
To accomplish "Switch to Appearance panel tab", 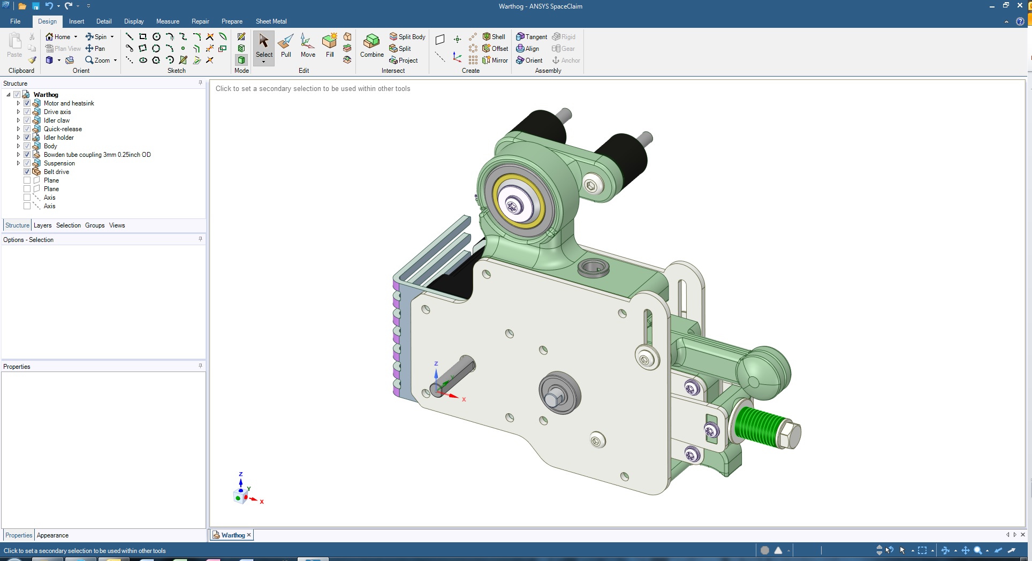I will (x=52, y=535).
